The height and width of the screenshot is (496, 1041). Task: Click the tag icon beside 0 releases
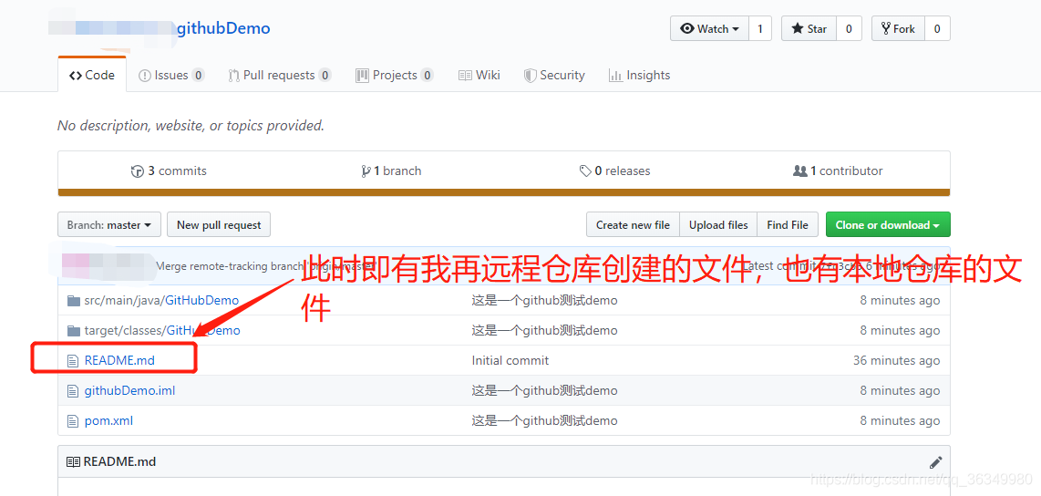585,171
